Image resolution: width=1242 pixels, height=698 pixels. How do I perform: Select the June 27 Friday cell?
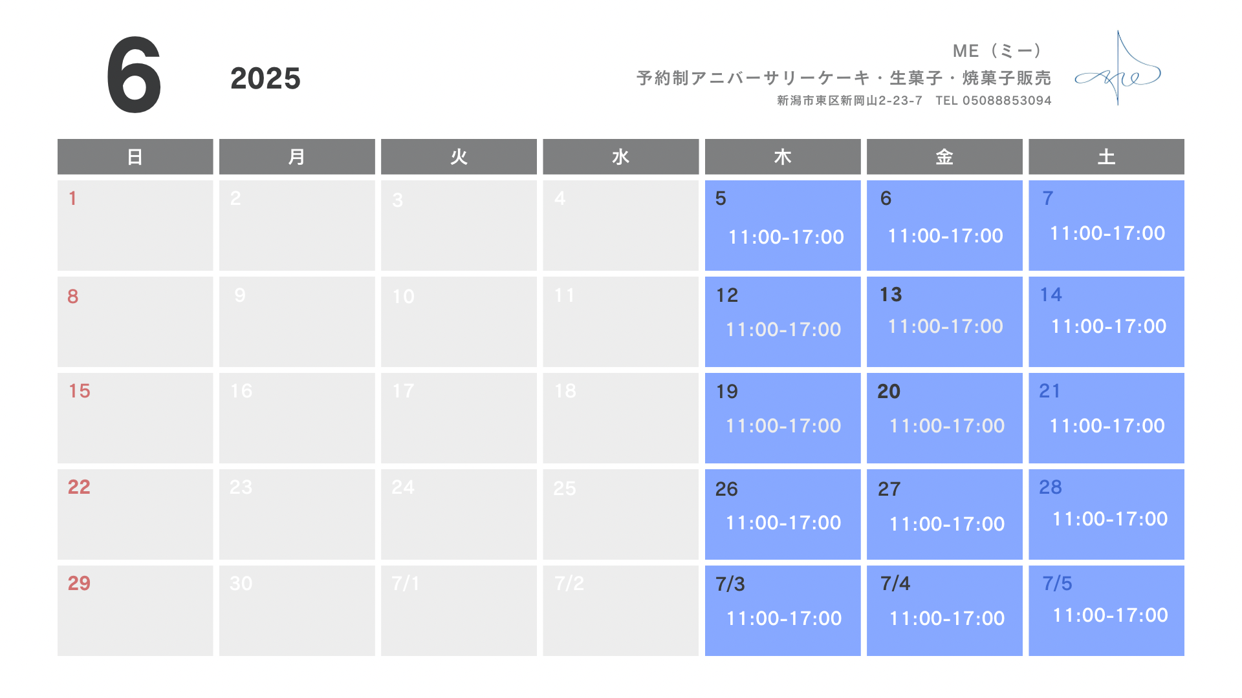[944, 514]
